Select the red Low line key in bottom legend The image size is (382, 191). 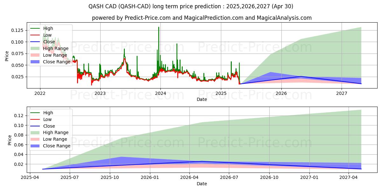pyautogui.click(x=35, y=119)
